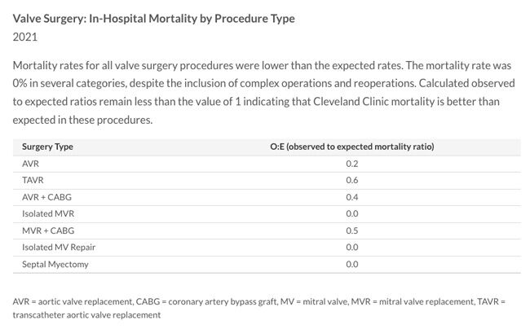Image resolution: width=530 pixels, height=329 pixels.
Task: Click the abbreviations footnote below the table
Action: pos(259,308)
